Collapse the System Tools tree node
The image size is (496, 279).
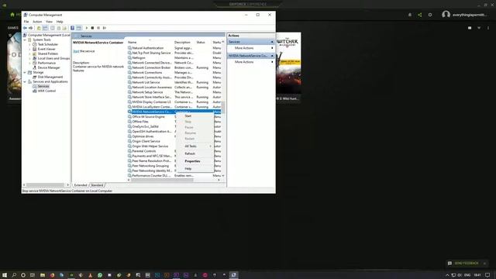point(25,40)
